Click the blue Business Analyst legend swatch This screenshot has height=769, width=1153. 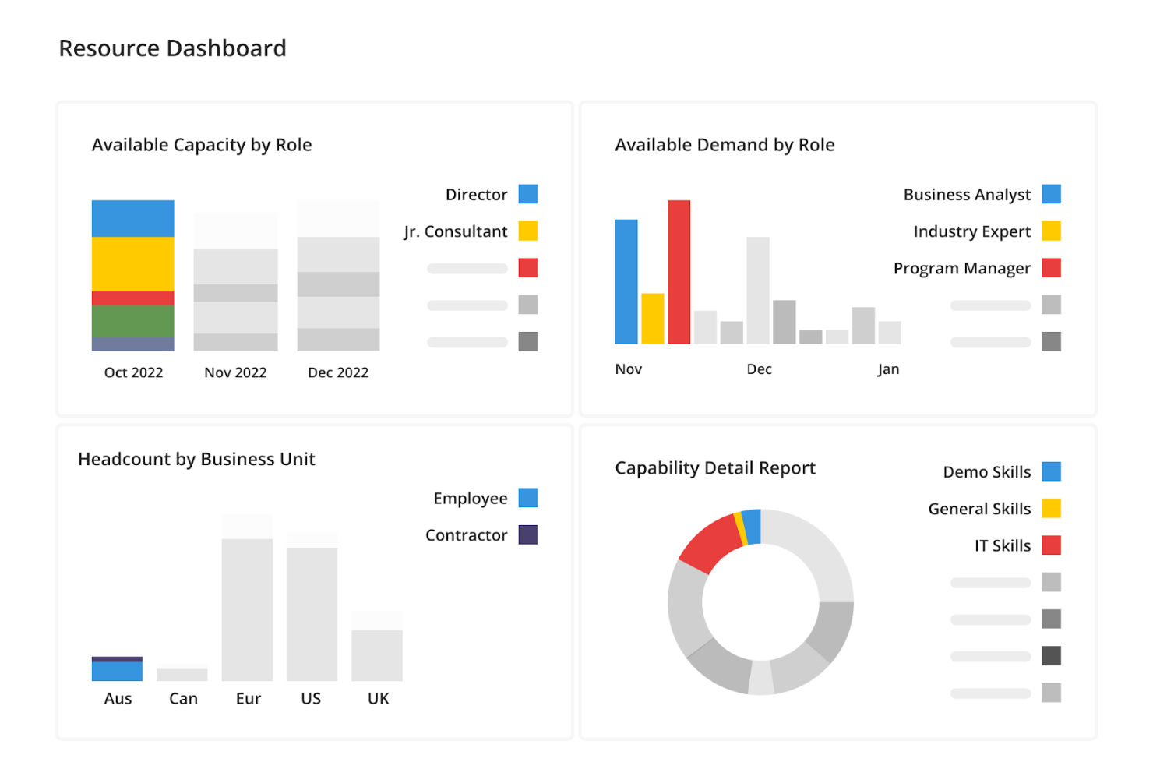[x=1051, y=194]
